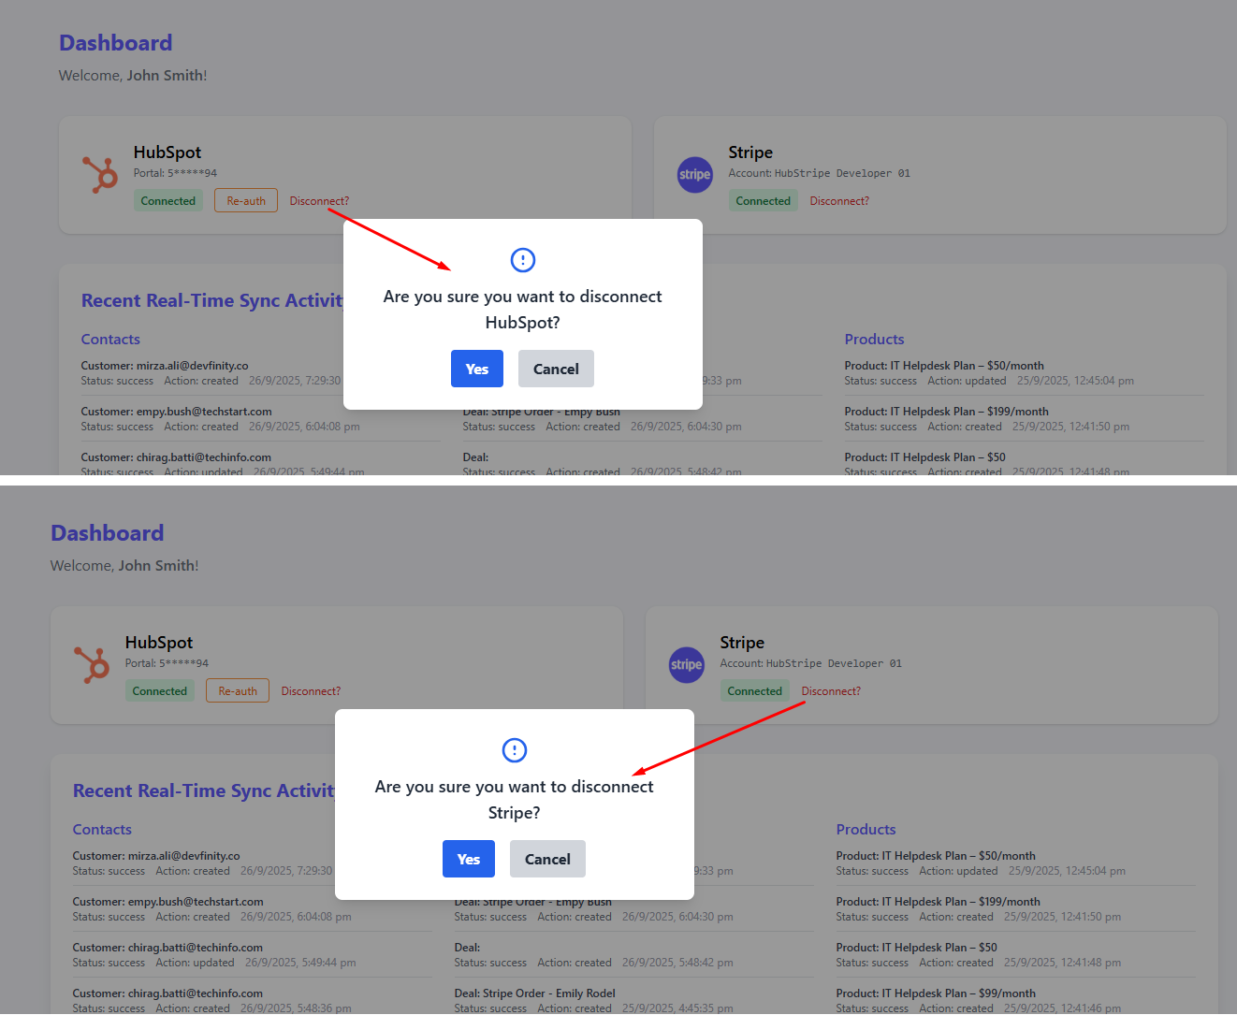Click Deal row created 6:04:30 pm behind Stripe dialog
This screenshot has width=1237, height=1015.
(x=633, y=910)
